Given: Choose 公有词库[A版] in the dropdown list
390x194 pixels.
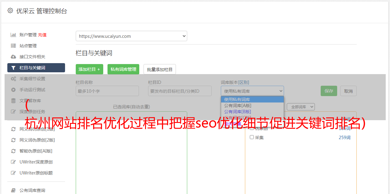Looking at the screenshot, I should pyautogui.click(x=252, y=106).
